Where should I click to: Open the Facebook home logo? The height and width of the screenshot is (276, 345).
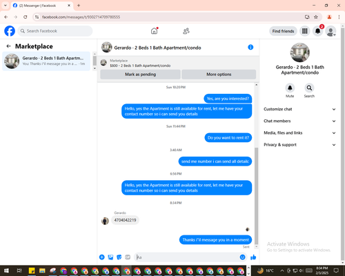pos(10,31)
